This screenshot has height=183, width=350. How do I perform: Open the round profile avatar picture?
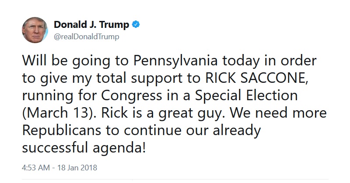pyautogui.click(x=35, y=30)
